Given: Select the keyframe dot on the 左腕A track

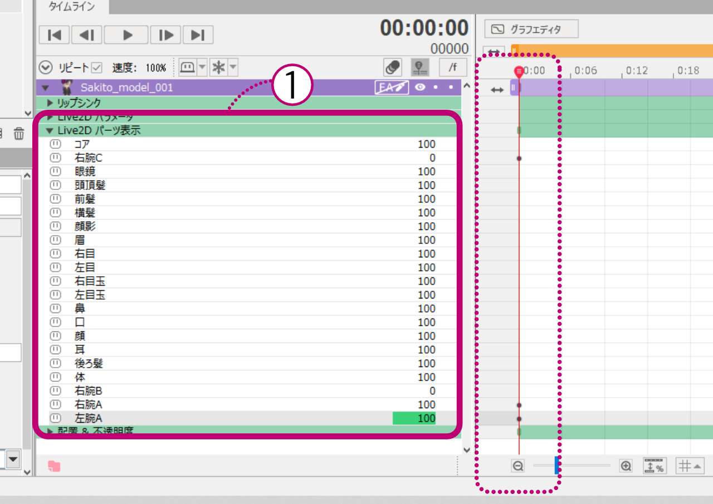Looking at the screenshot, I should coord(519,418).
